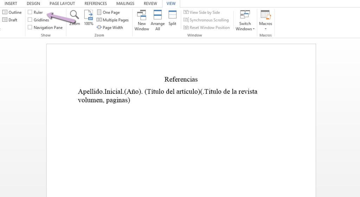Click the Zoom magnifier icon

point(74,15)
